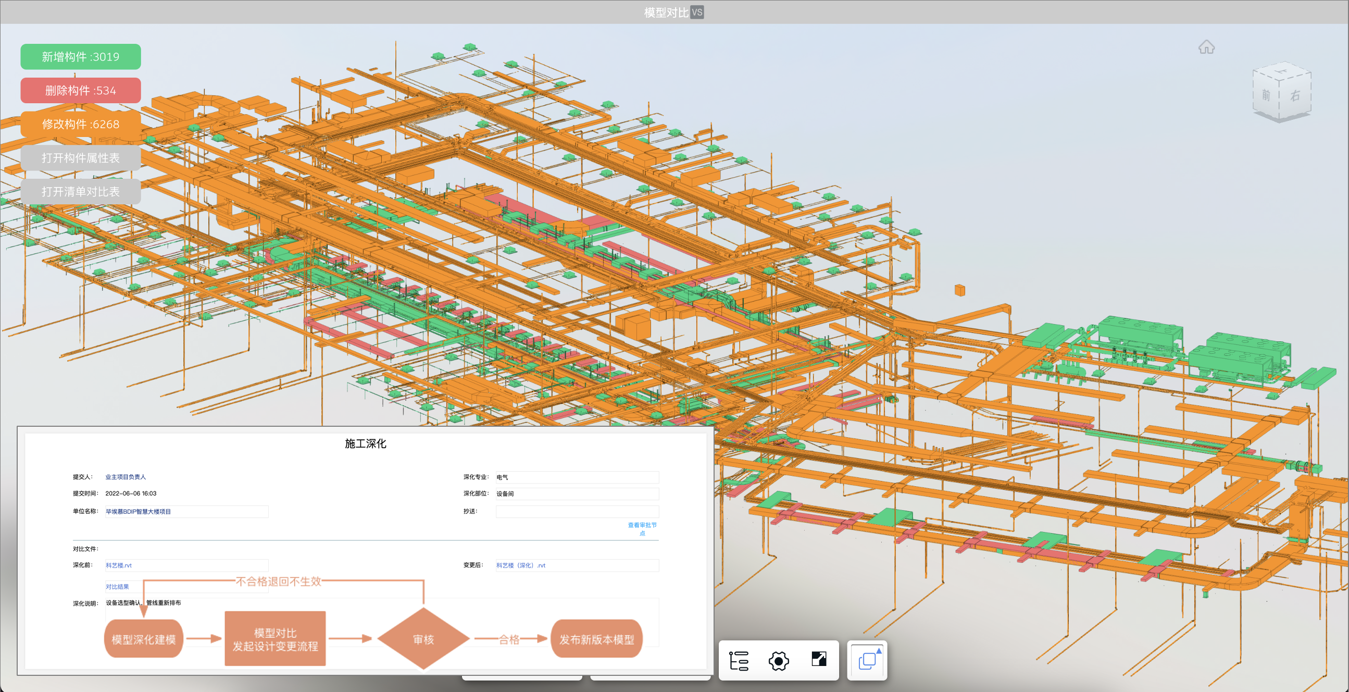
Task: Show the 删除构件 :534 deleted components
Action: point(81,90)
